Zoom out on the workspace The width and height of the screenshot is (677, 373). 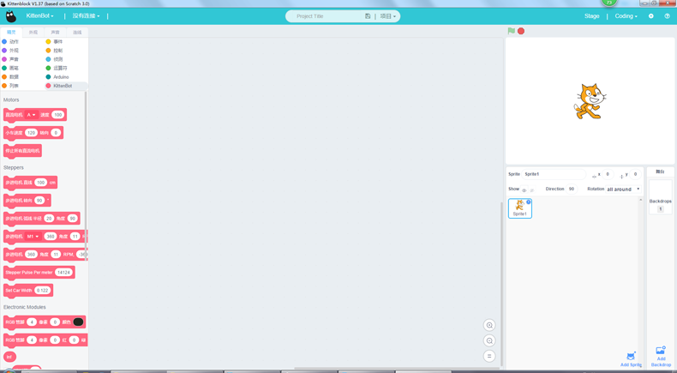point(489,341)
